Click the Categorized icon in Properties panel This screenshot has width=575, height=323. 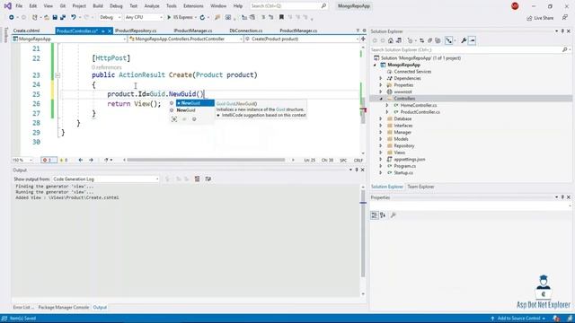coord(374,215)
